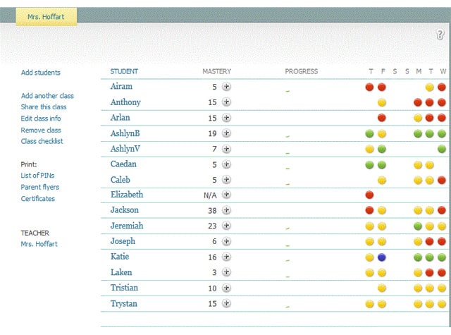
Task: Open student Jackson's name link
Action: (x=125, y=210)
